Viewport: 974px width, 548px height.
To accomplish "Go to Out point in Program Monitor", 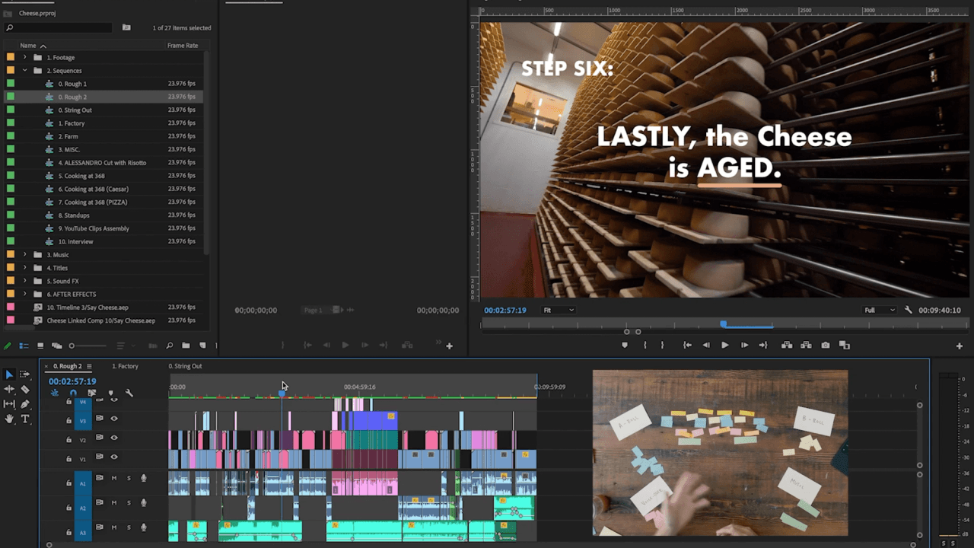I will click(763, 345).
